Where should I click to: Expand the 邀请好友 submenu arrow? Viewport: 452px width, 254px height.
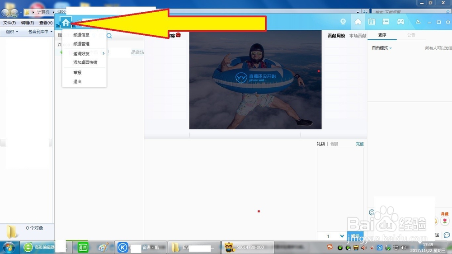(104, 53)
